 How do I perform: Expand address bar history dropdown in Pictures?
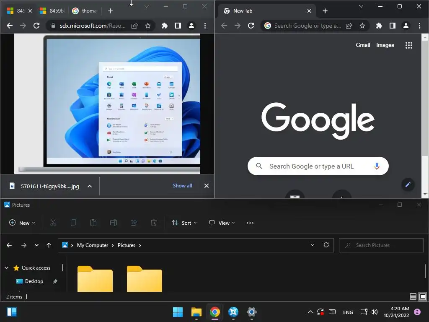click(x=313, y=245)
